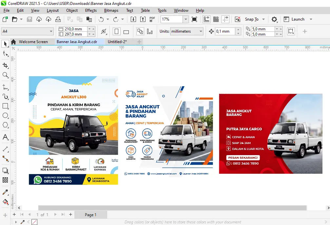Image resolution: width=330 pixels, height=225 pixels.
Task: Select the Transparency checkerboard tool
Action: coord(5,180)
